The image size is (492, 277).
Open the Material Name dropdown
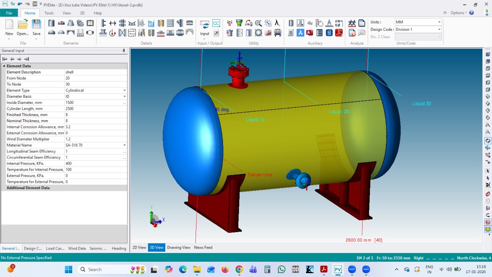[124, 145]
